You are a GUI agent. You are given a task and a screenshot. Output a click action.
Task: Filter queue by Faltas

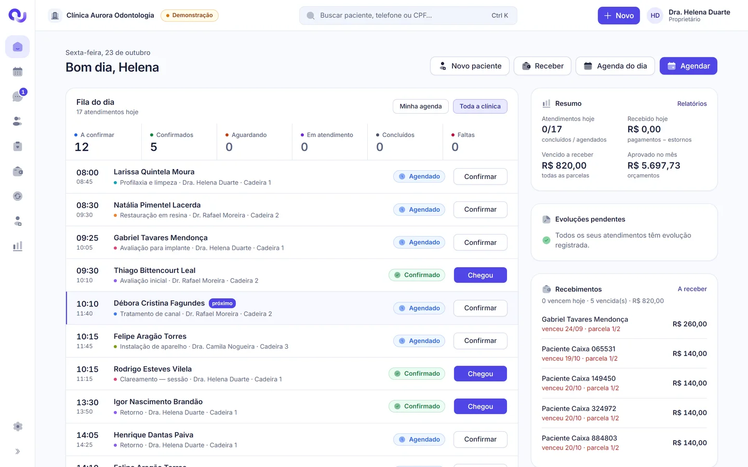click(x=480, y=141)
